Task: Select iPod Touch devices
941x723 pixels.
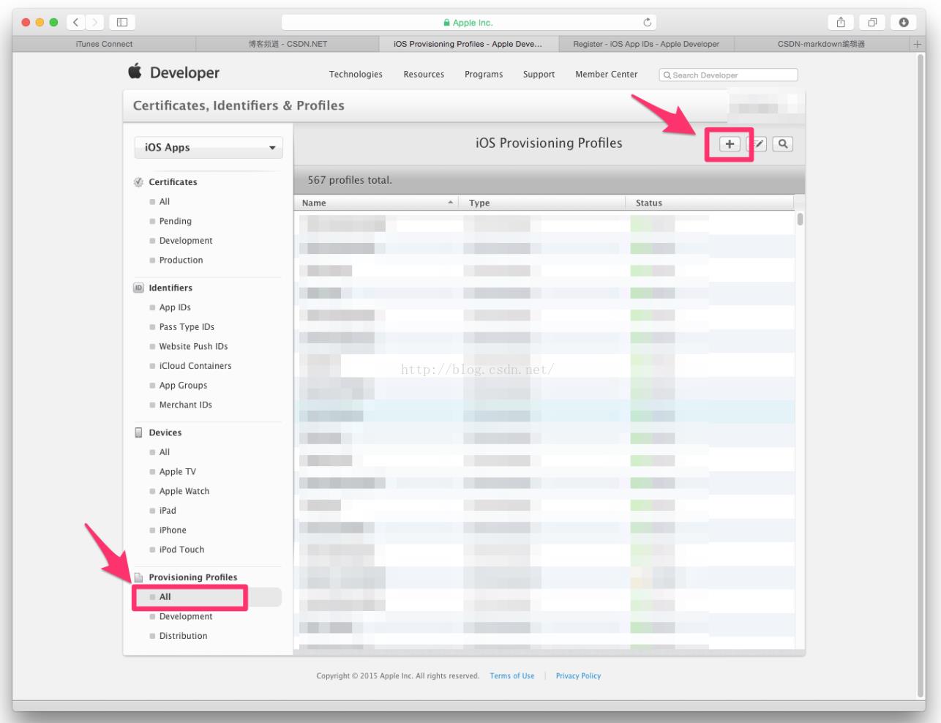Action: click(181, 550)
